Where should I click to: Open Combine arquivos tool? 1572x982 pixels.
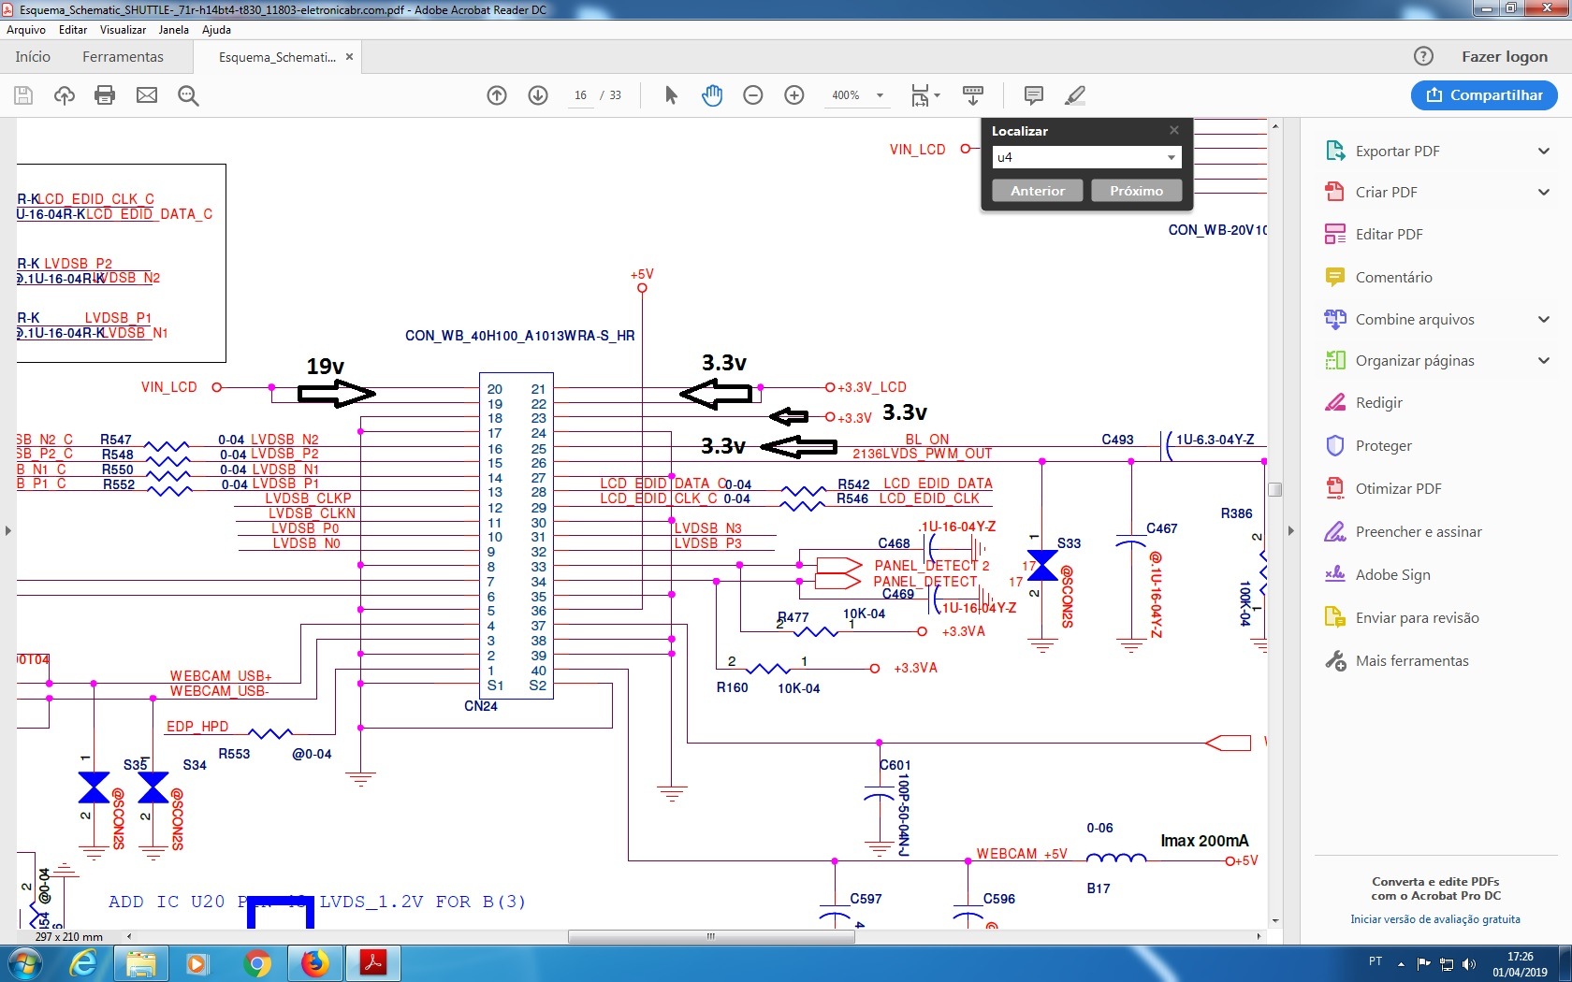[1414, 319]
